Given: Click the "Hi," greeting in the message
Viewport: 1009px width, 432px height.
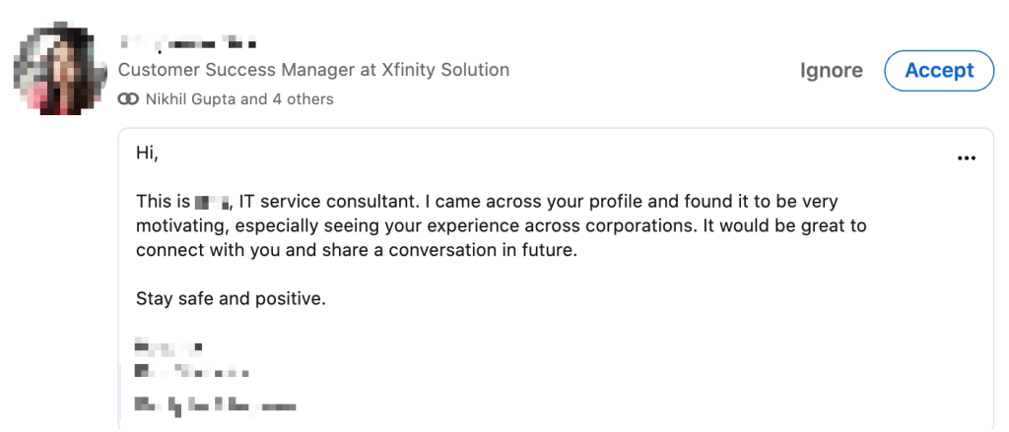Looking at the screenshot, I should [147, 154].
